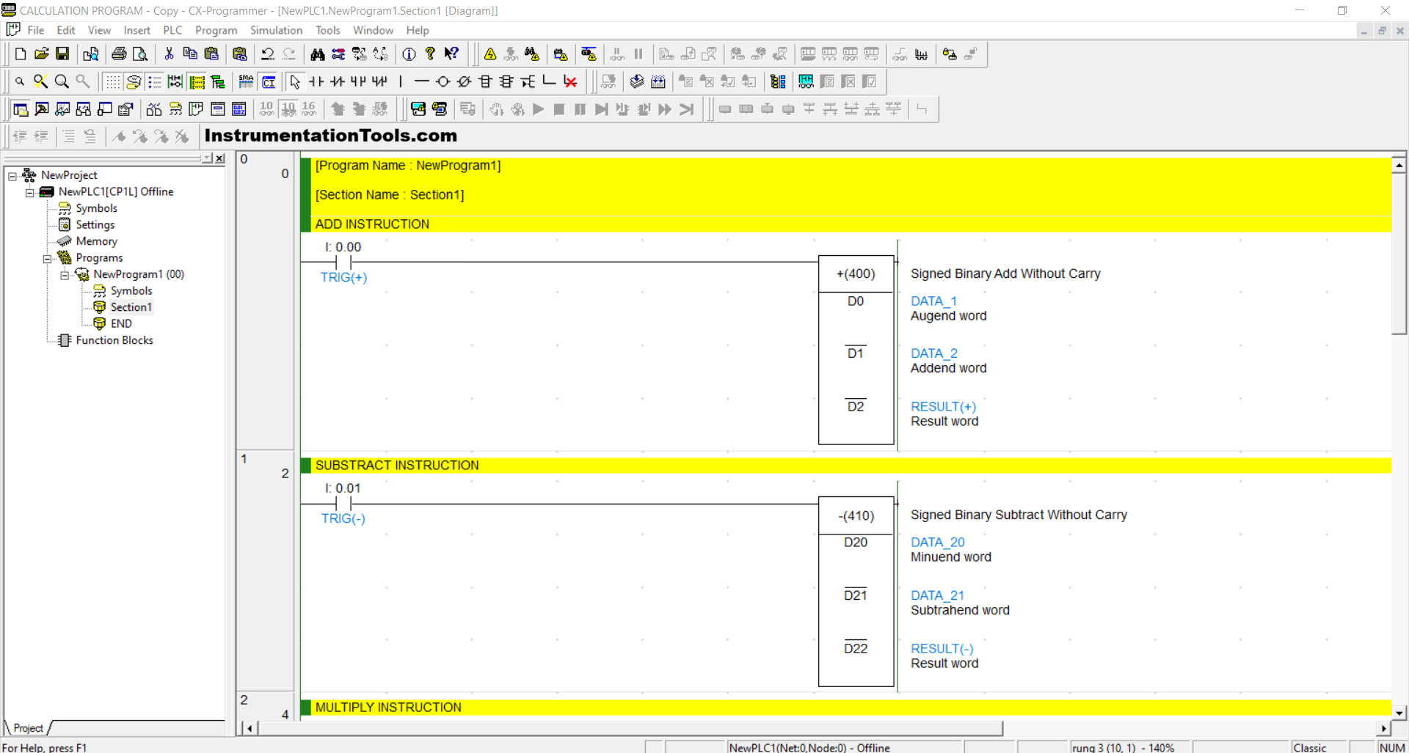Select New Contact OR tool
Viewport: 1409px width, 753px height.
point(358,81)
